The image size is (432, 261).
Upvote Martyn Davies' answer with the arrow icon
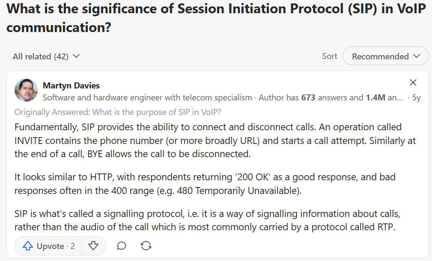point(27,246)
